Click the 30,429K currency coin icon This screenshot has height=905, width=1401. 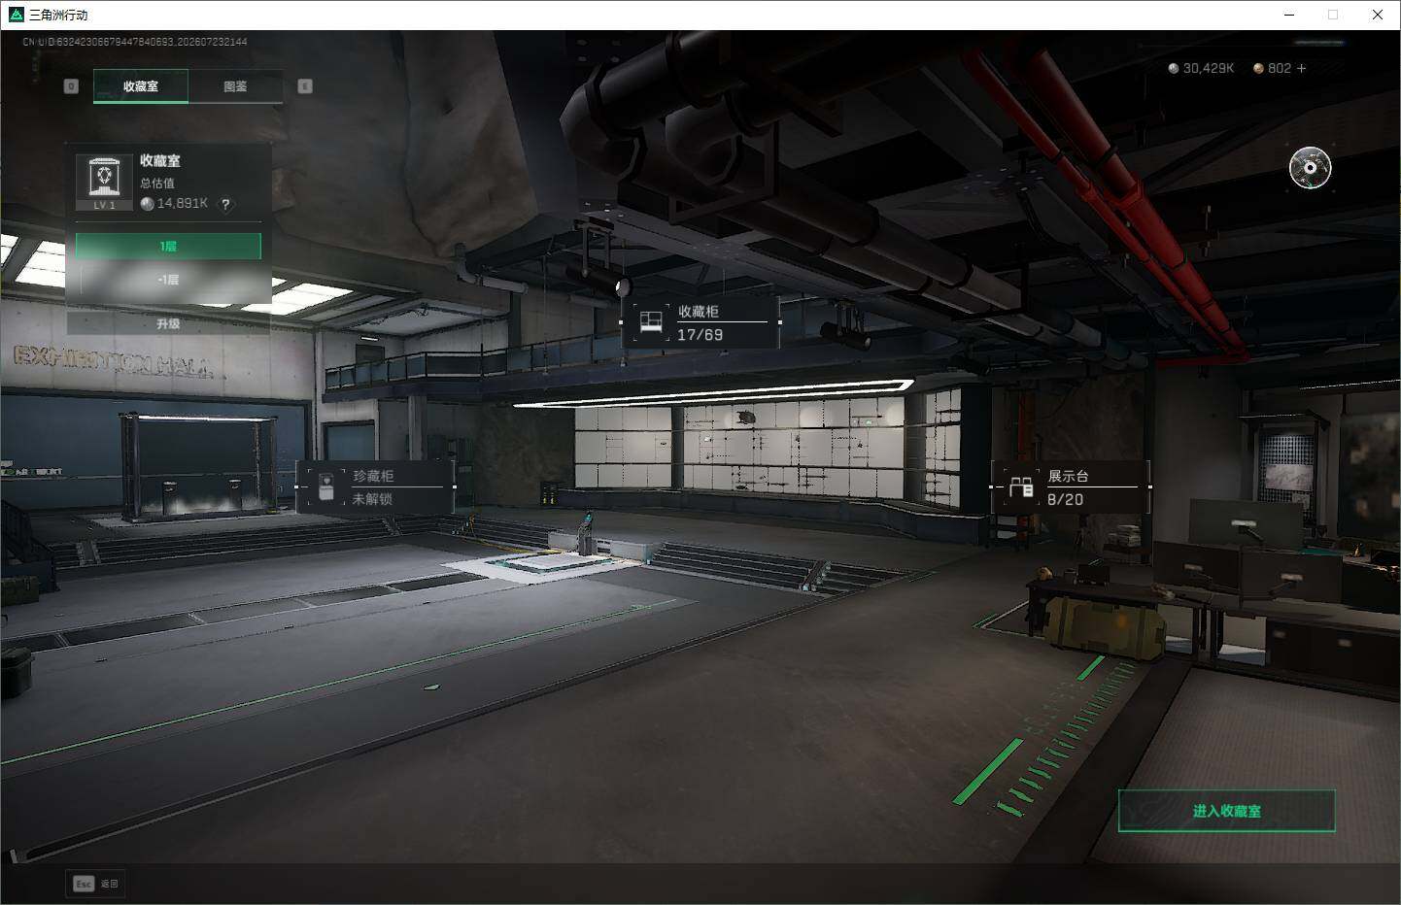tap(1173, 68)
